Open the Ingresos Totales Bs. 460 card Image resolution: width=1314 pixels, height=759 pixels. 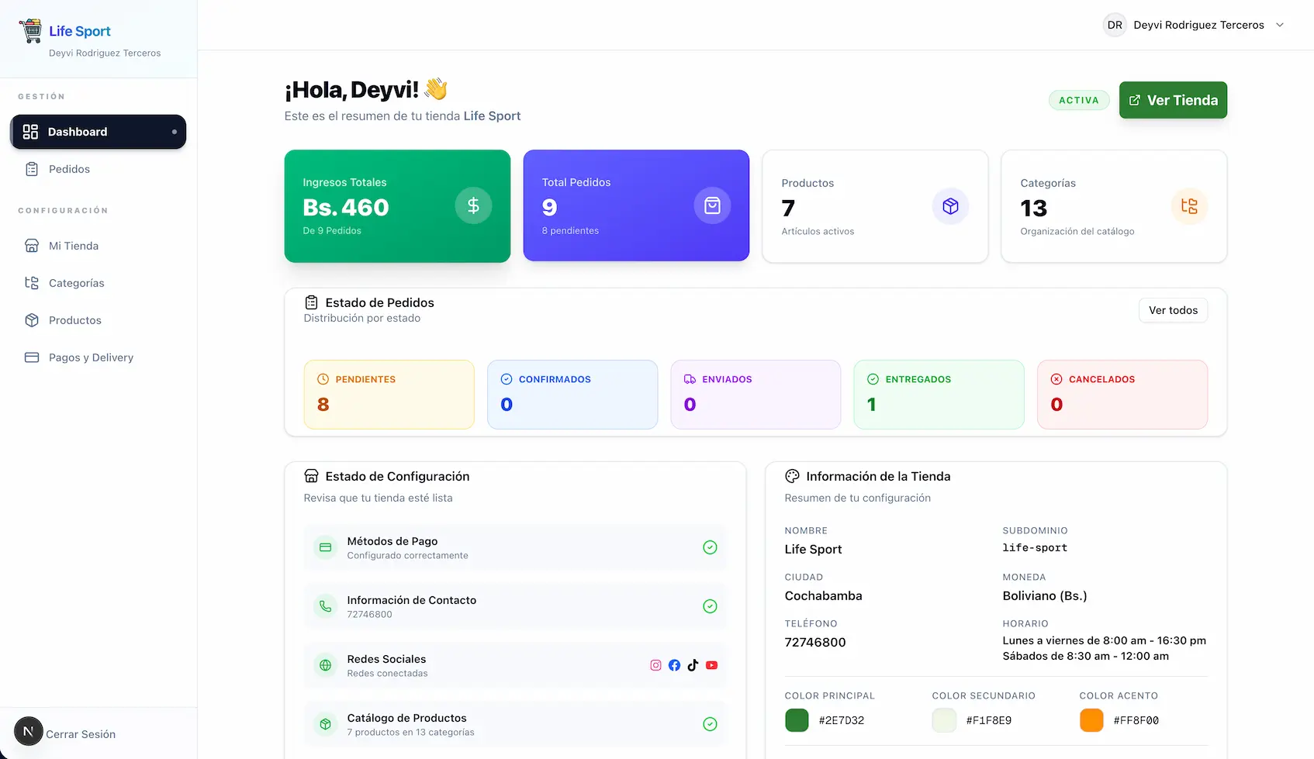(x=397, y=206)
